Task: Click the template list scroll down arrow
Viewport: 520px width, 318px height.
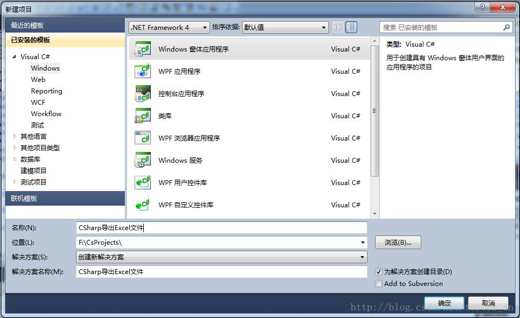Action: click(375, 214)
